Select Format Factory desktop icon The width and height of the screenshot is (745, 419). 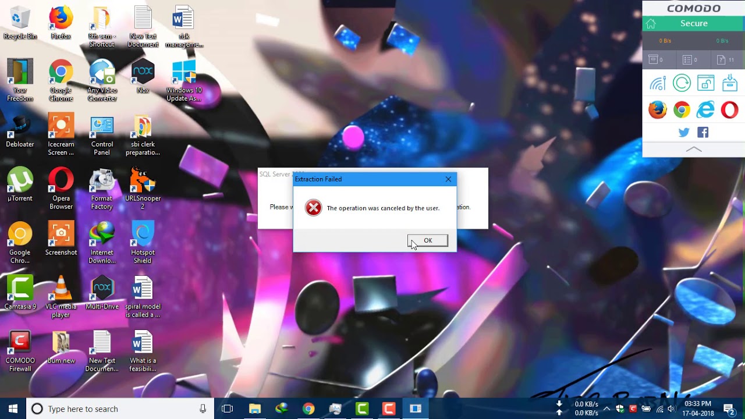click(x=102, y=189)
